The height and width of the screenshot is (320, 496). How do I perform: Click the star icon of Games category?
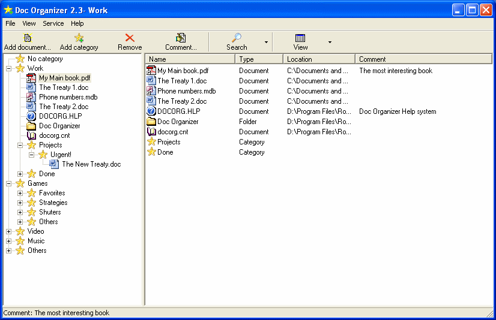(x=20, y=183)
